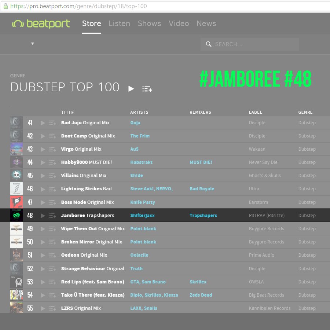This screenshot has height=330, width=330.
Task: Add Strange Behaviour to queue
Action: [52, 268]
